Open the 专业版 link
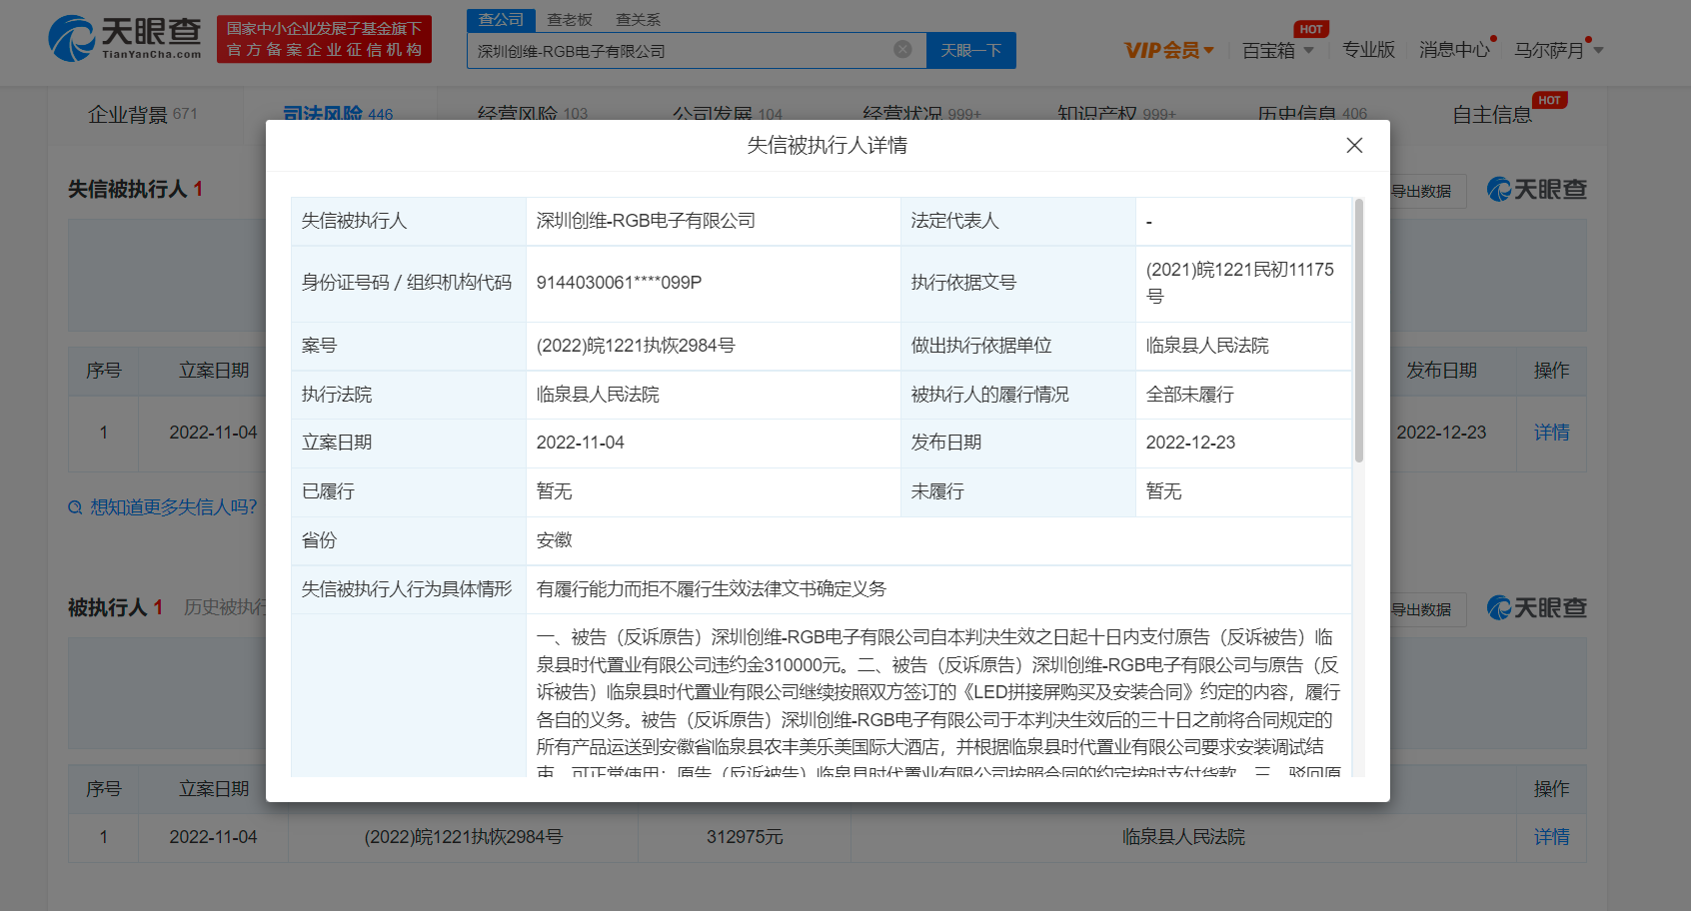This screenshot has width=1691, height=911. (1368, 50)
